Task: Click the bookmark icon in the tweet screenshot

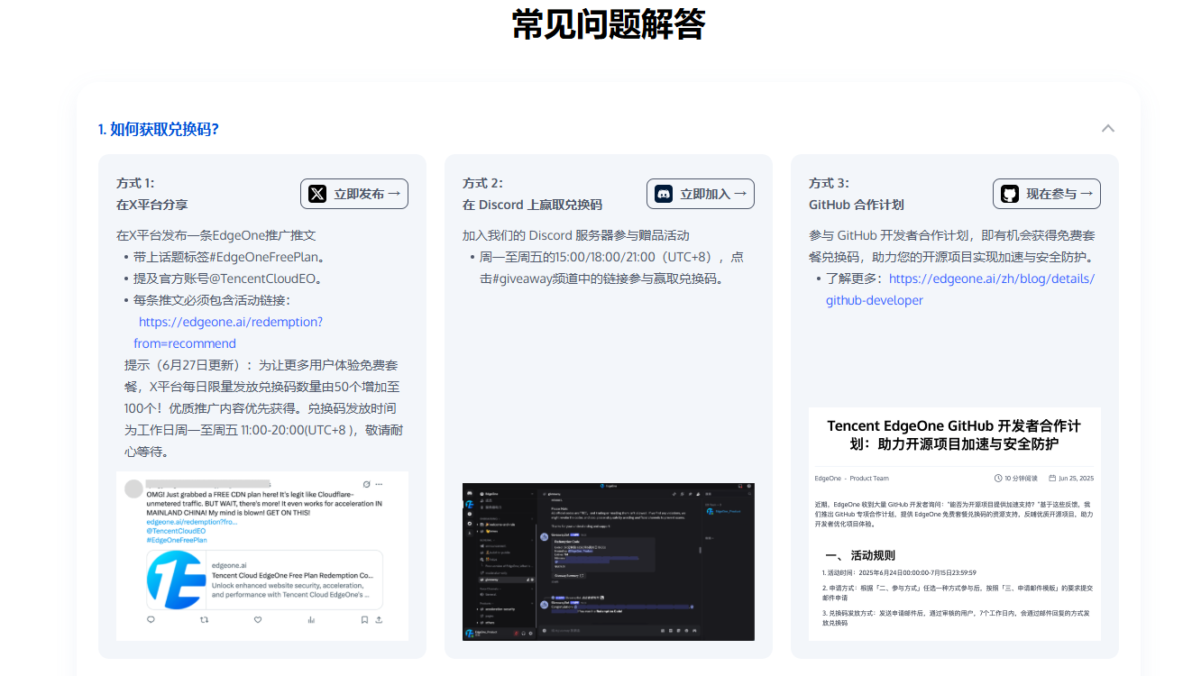Action: click(364, 619)
